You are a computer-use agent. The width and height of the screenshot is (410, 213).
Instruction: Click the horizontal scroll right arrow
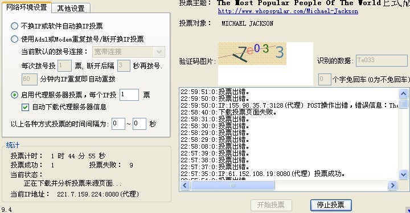pos(392,186)
